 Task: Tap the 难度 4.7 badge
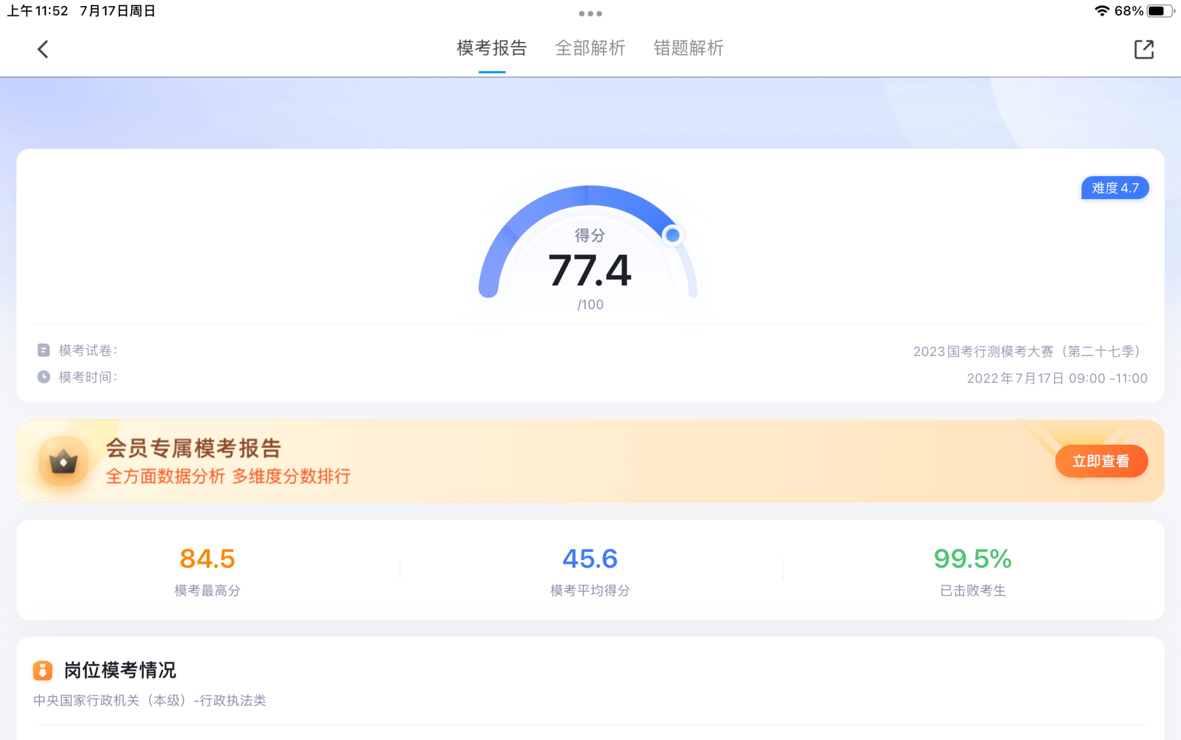pyautogui.click(x=1115, y=188)
